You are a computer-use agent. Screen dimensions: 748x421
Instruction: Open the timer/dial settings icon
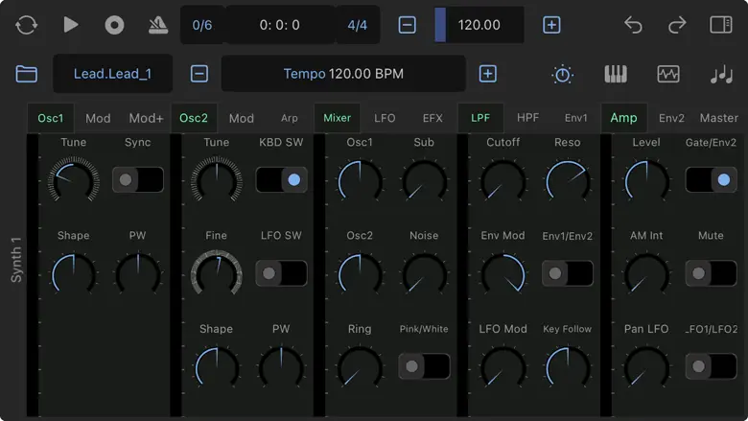coord(562,74)
